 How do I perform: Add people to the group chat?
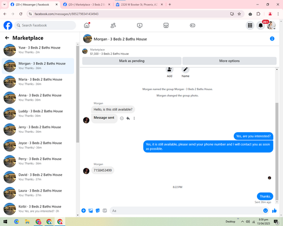tap(169, 69)
